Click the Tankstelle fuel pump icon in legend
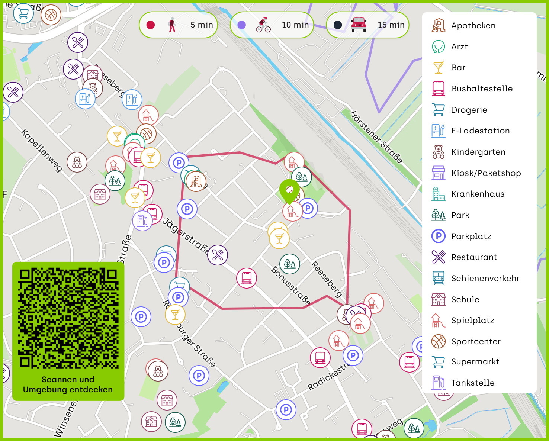549x441 pixels. click(x=439, y=383)
